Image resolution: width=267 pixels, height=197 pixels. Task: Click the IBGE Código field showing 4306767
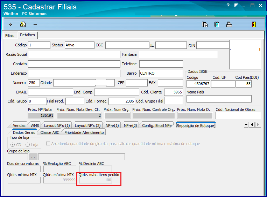click(x=198, y=84)
